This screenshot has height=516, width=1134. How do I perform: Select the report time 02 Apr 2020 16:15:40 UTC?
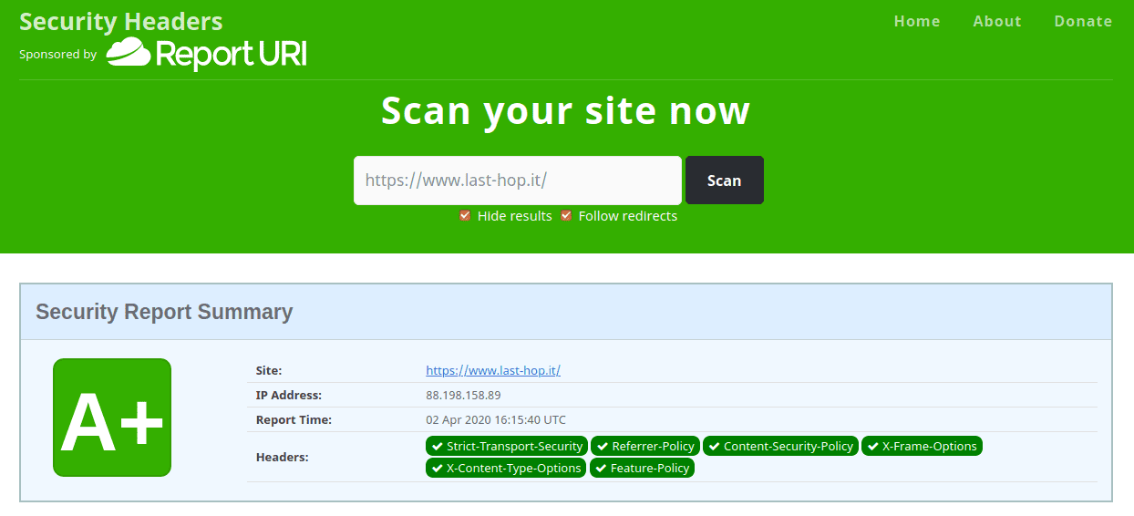[496, 420]
